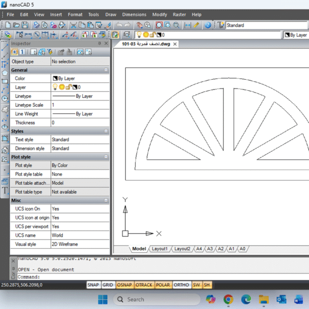Image resolution: width=309 pixels, height=309 pixels.
Task: Click the Help question mark icon
Action: pyautogui.click(x=208, y=25)
